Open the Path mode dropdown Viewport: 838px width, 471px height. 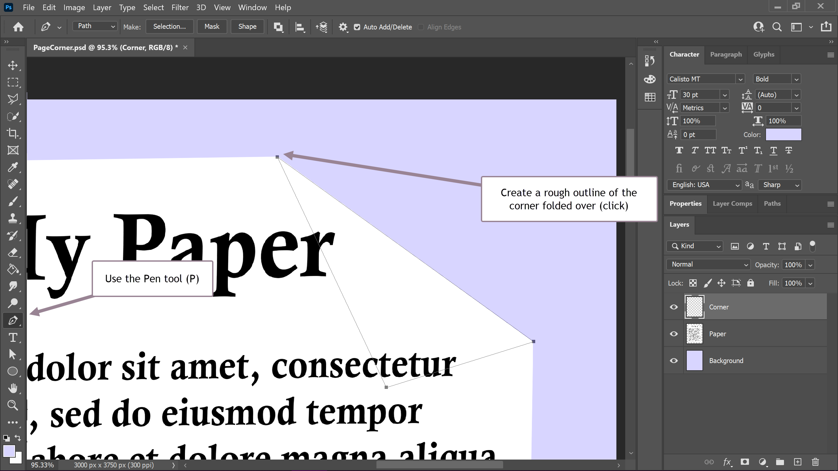(95, 26)
